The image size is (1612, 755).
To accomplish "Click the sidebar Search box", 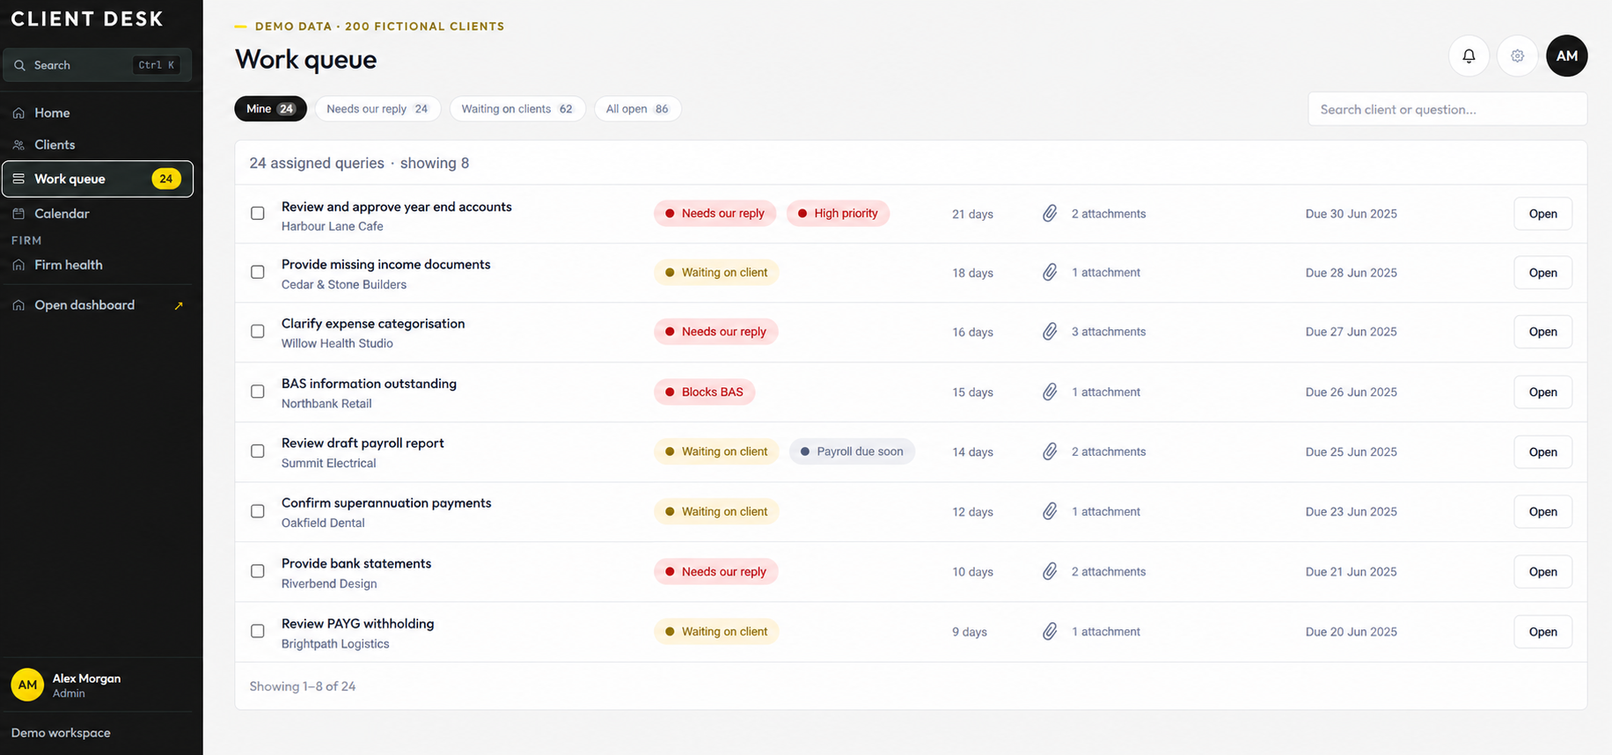I will coord(98,65).
